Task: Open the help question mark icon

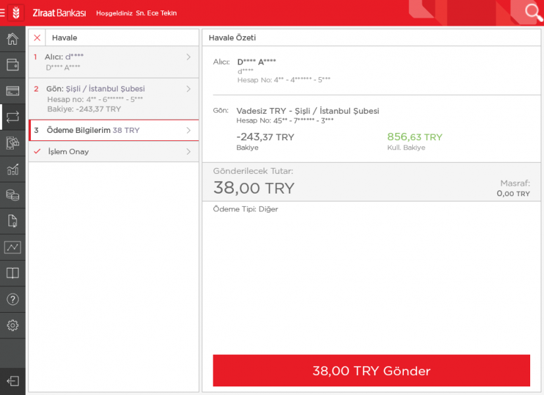Action: point(13,300)
